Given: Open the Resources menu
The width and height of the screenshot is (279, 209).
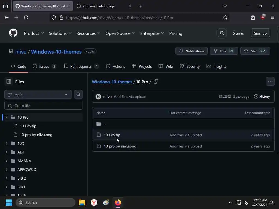Looking at the screenshot, I should (x=89, y=33).
